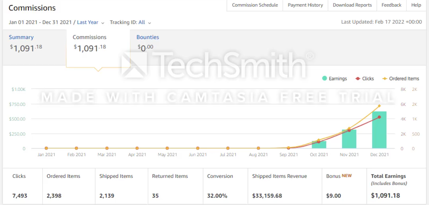Click the Returned Items value 35
The height and width of the screenshot is (205, 429).
point(155,196)
